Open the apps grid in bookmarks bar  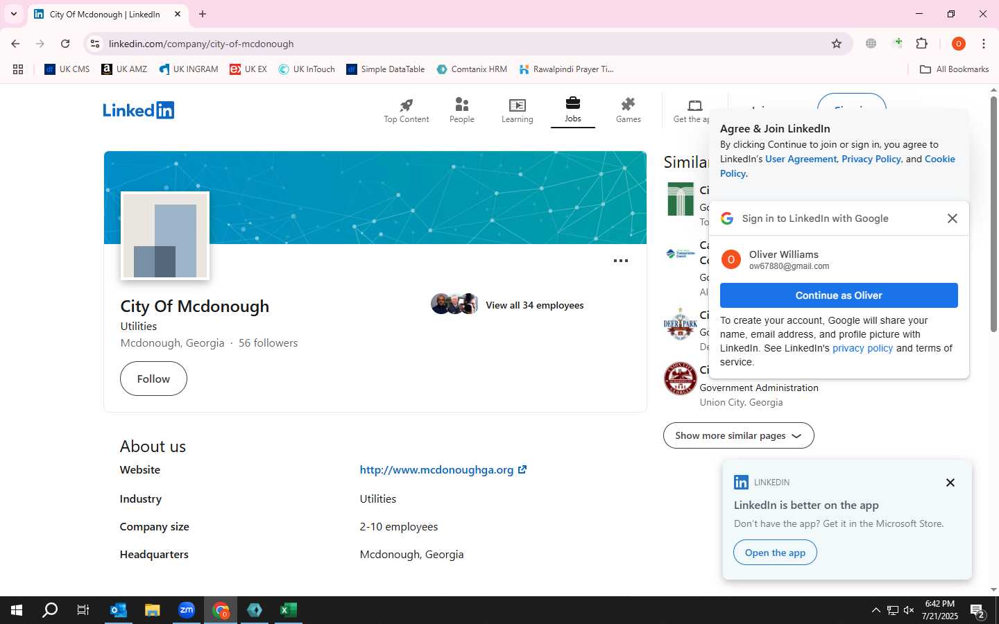coord(18,69)
